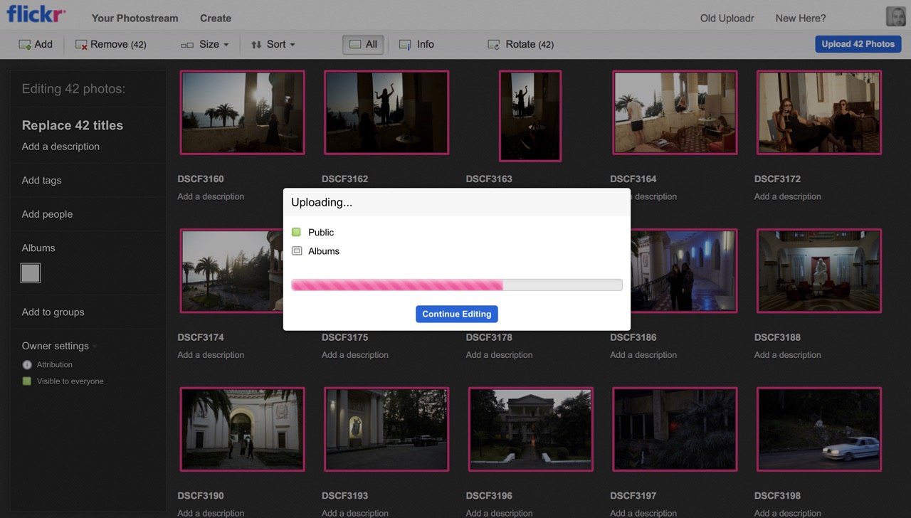The height and width of the screenshot is (518, 911).
Task: Click the DSCF3160 title text
Action: [201, 179]
